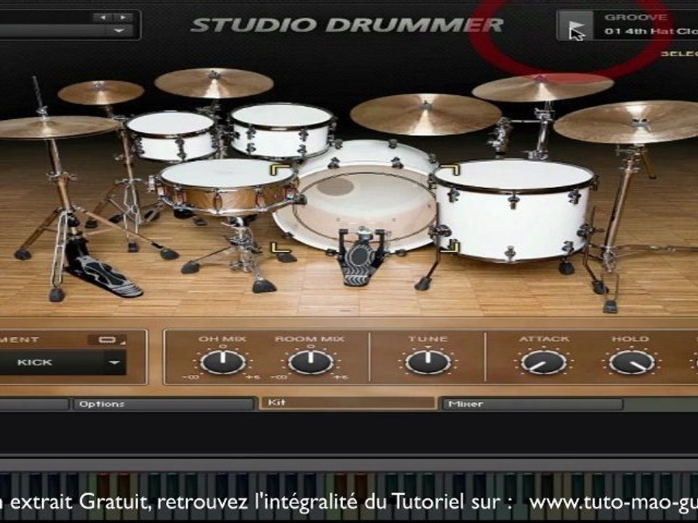Switch to the Mixer tab

[532, 404]
